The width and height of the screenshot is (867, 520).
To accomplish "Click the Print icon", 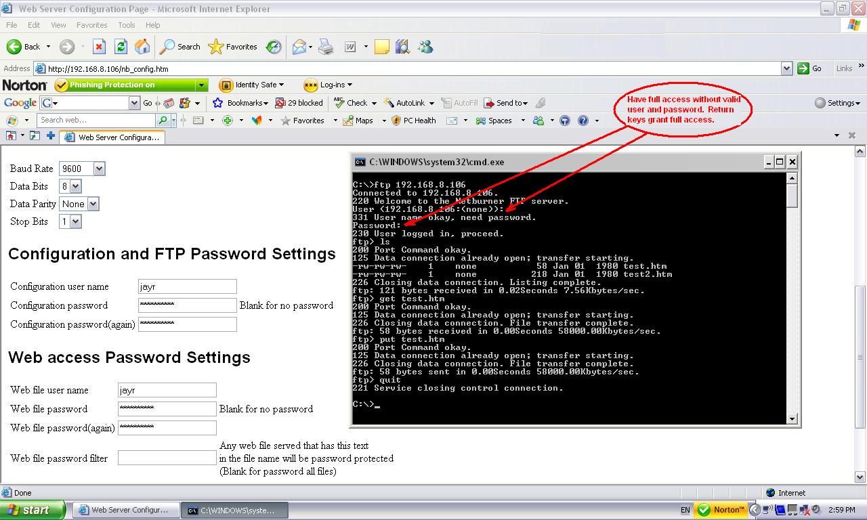I will [x=326, y=47].
